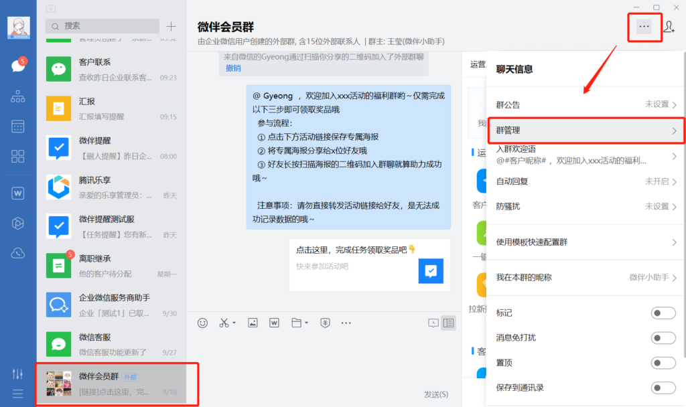Viewport: 686px width, 407px height.
Task: Click the welcome message bubble mentioning Gyeong
Action: point(348,157)
